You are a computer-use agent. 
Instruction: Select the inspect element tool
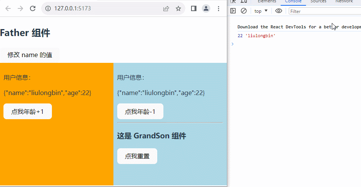point(233,2)
